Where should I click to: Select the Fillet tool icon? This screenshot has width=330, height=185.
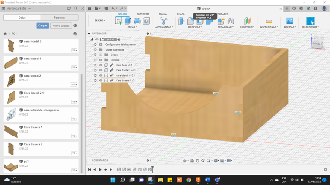(x=190, y=21)
